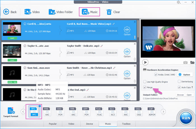The height and width of the screenshot is (129, 196).
Task: Click the file list vertical scrollbar
Action: click(x=138, y=29)
